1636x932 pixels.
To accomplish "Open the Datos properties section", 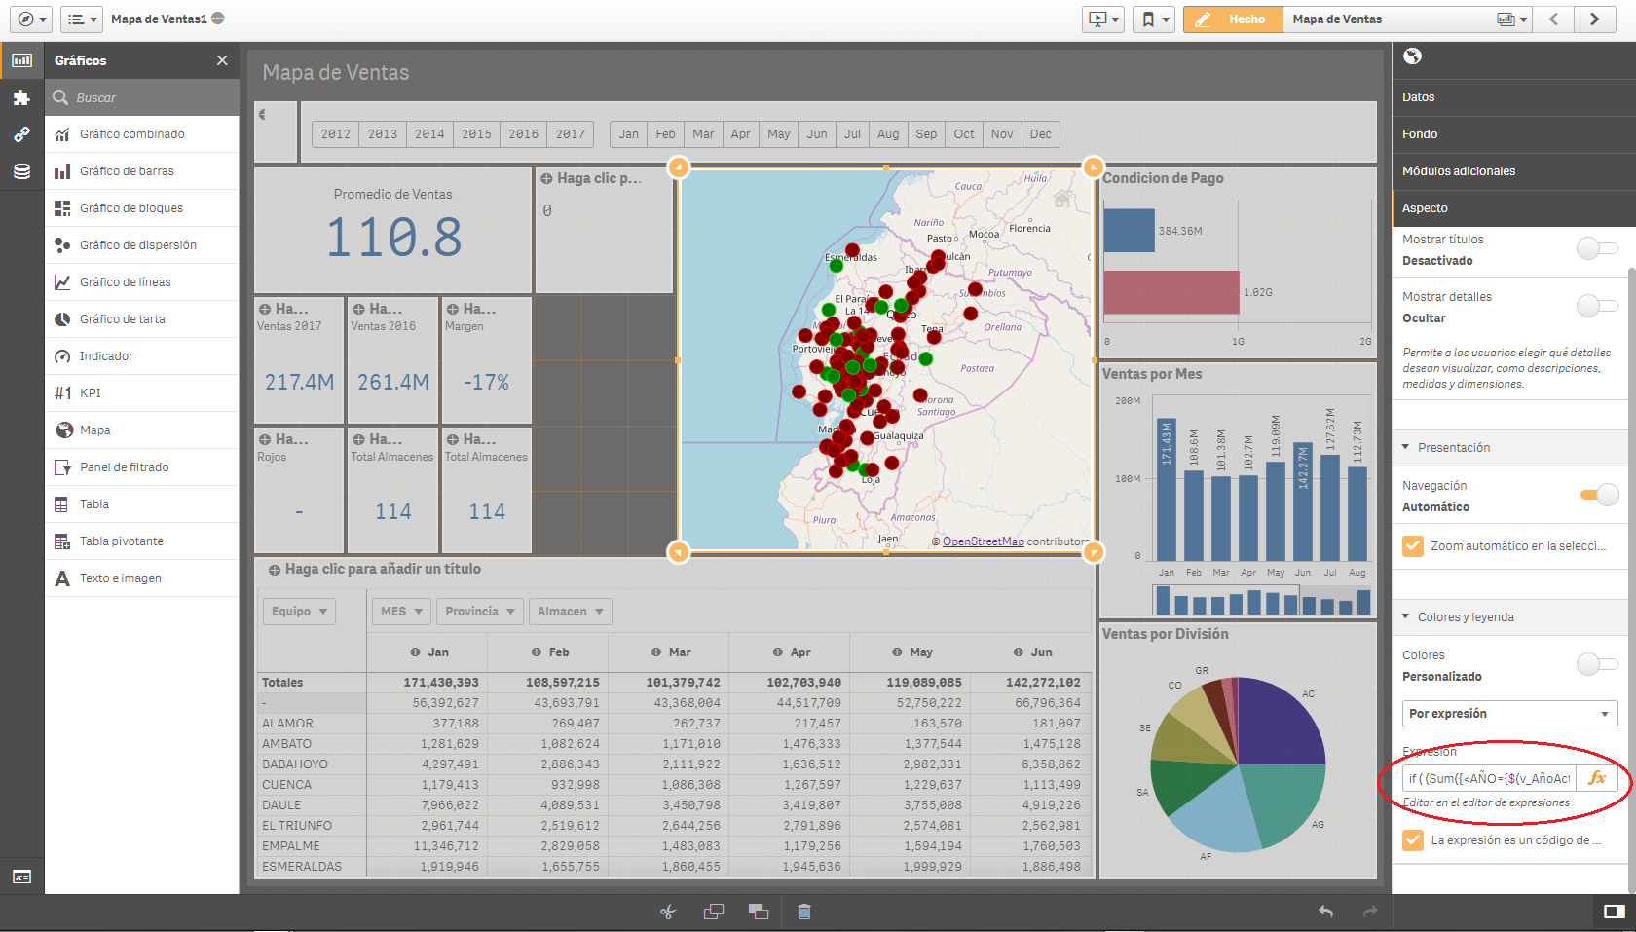I will click(1419, 97).
